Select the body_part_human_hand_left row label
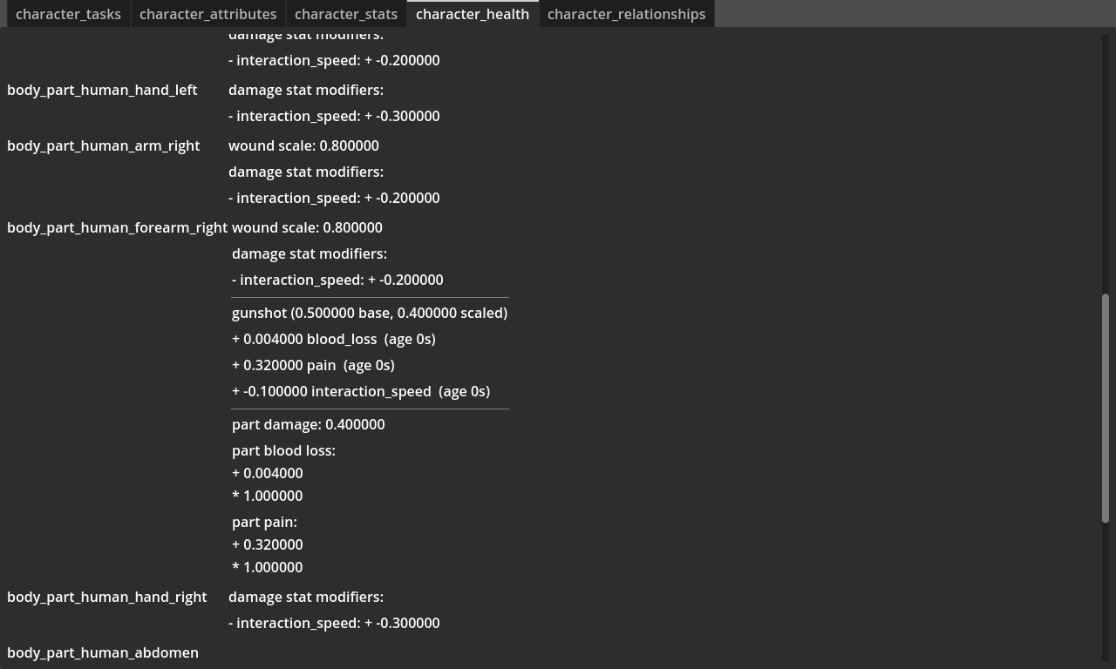The height and width of the screenshot is (669, 1116). click(102, 90)
